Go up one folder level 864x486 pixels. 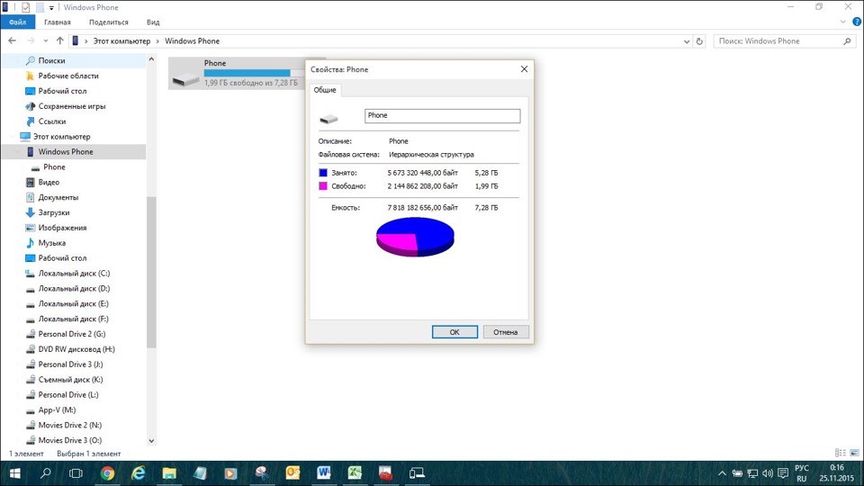pyautogui.click(x=60, y=40)
